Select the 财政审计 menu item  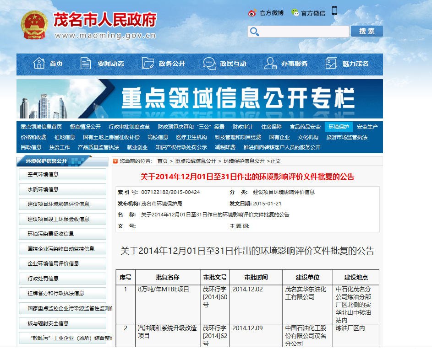click(242, 127)
